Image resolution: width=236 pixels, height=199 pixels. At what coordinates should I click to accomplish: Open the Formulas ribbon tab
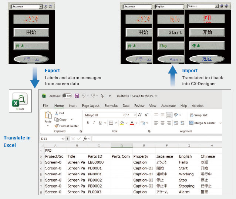(x=111, y=106)
